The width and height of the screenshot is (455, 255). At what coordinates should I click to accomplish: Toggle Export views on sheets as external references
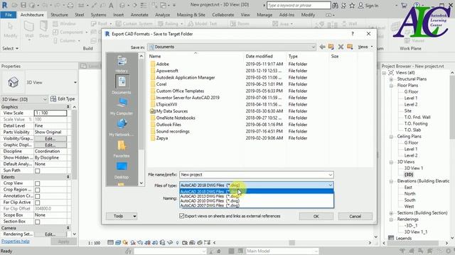(182, 216)
